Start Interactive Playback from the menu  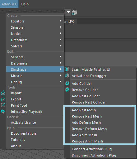35,112
